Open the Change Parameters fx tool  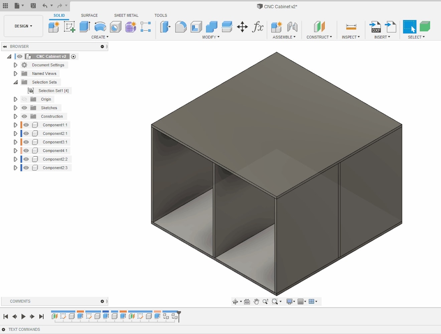point(258,27)
